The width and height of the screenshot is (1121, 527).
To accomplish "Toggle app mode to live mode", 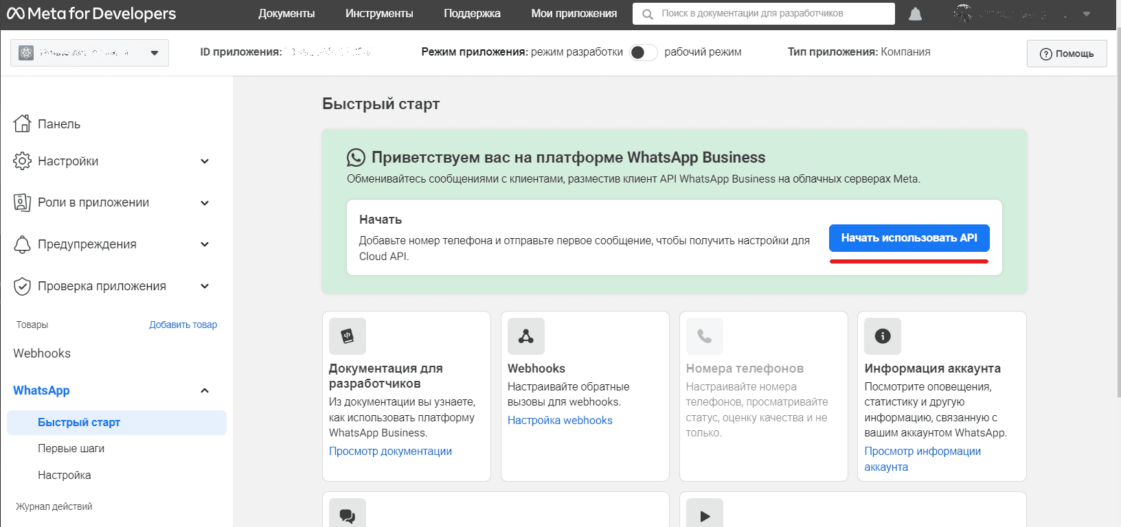I will click(x=644, y=52).
